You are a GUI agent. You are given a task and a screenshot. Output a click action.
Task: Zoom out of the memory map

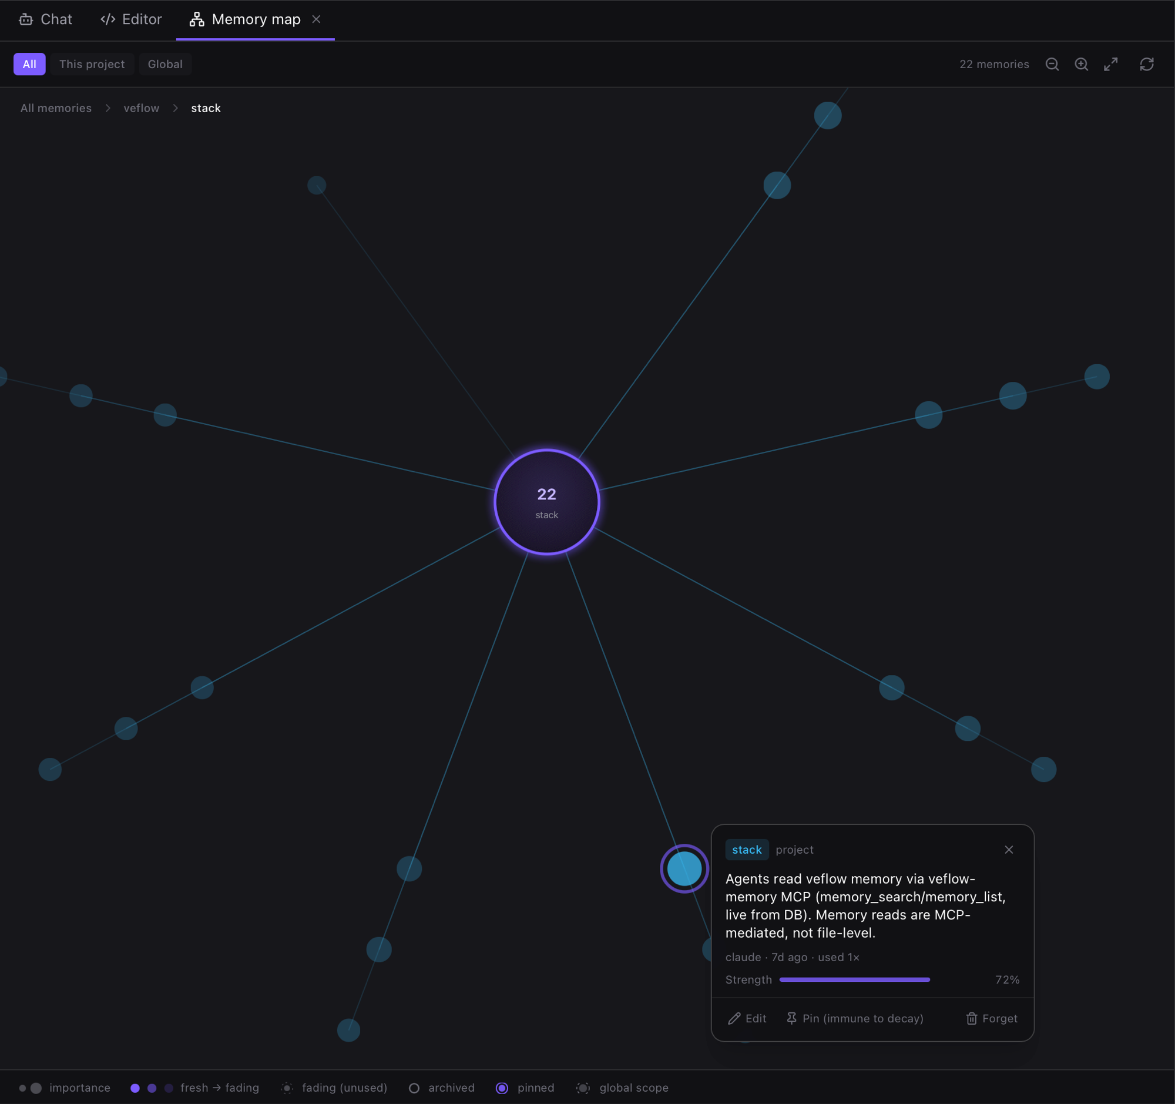[1052, 64]
